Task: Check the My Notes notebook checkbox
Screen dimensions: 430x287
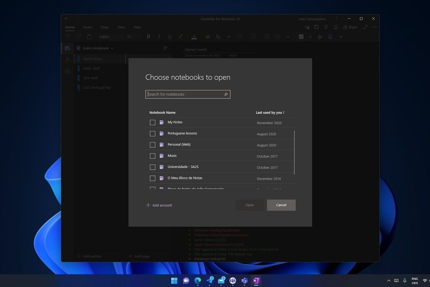Action: pyautogui.click(x=153, y=123)
